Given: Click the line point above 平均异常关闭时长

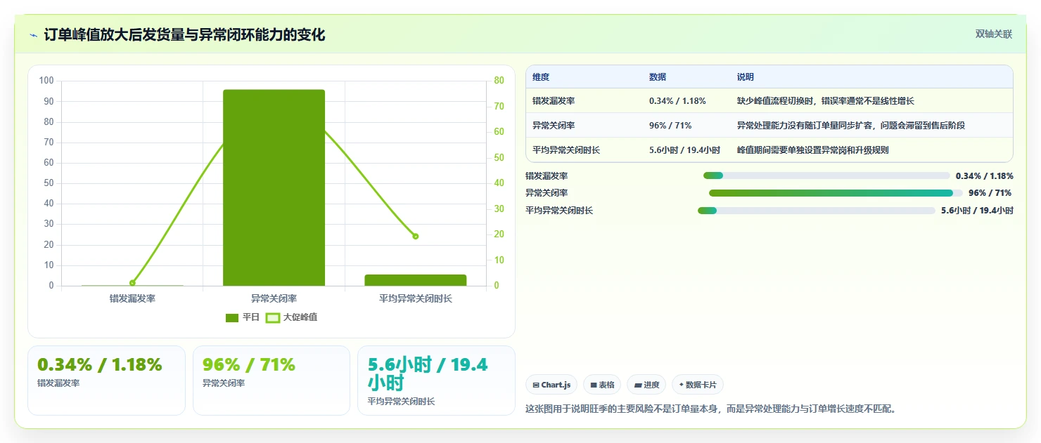Looking at the screenshot, I should (x=415, y=236).
